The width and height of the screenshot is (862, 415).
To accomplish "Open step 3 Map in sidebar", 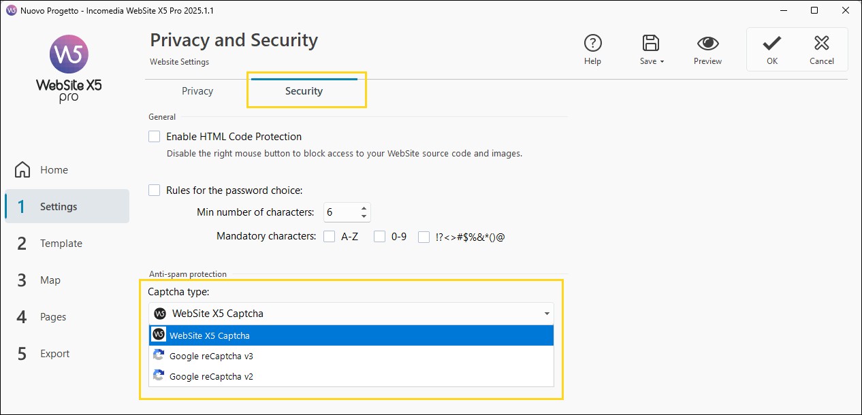I will pyautogui.click(x=67, y=280).
